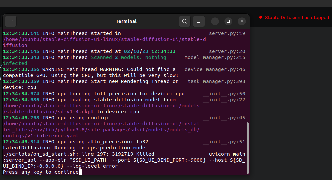The image size is (332, 180).
Task: Click 'Stable Diffusion has stopped' status text
Action: pos(297,18)
